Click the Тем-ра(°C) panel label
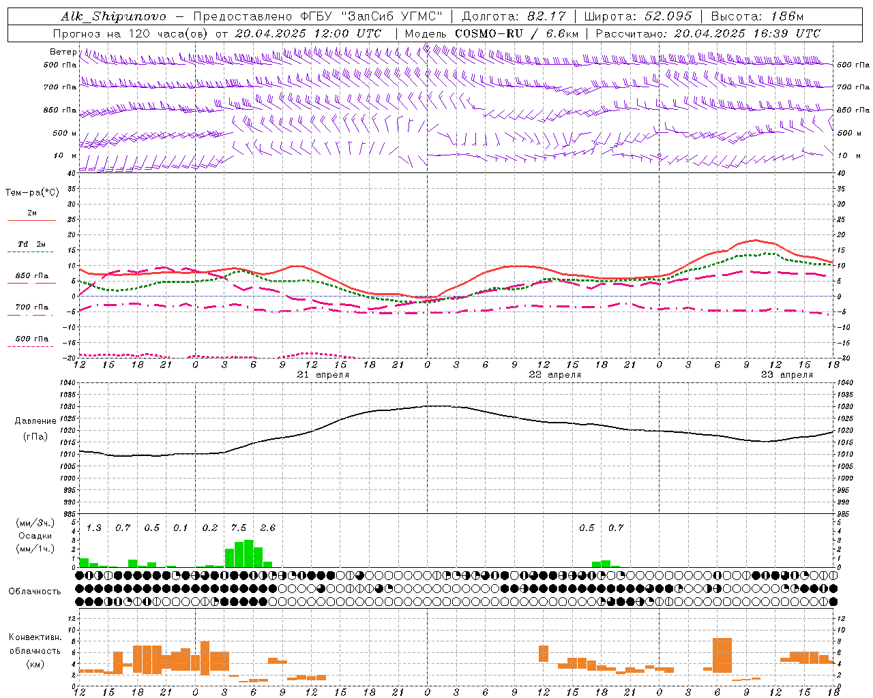Image resolution: width=873 pixels, height=698 pixels. 32,193
